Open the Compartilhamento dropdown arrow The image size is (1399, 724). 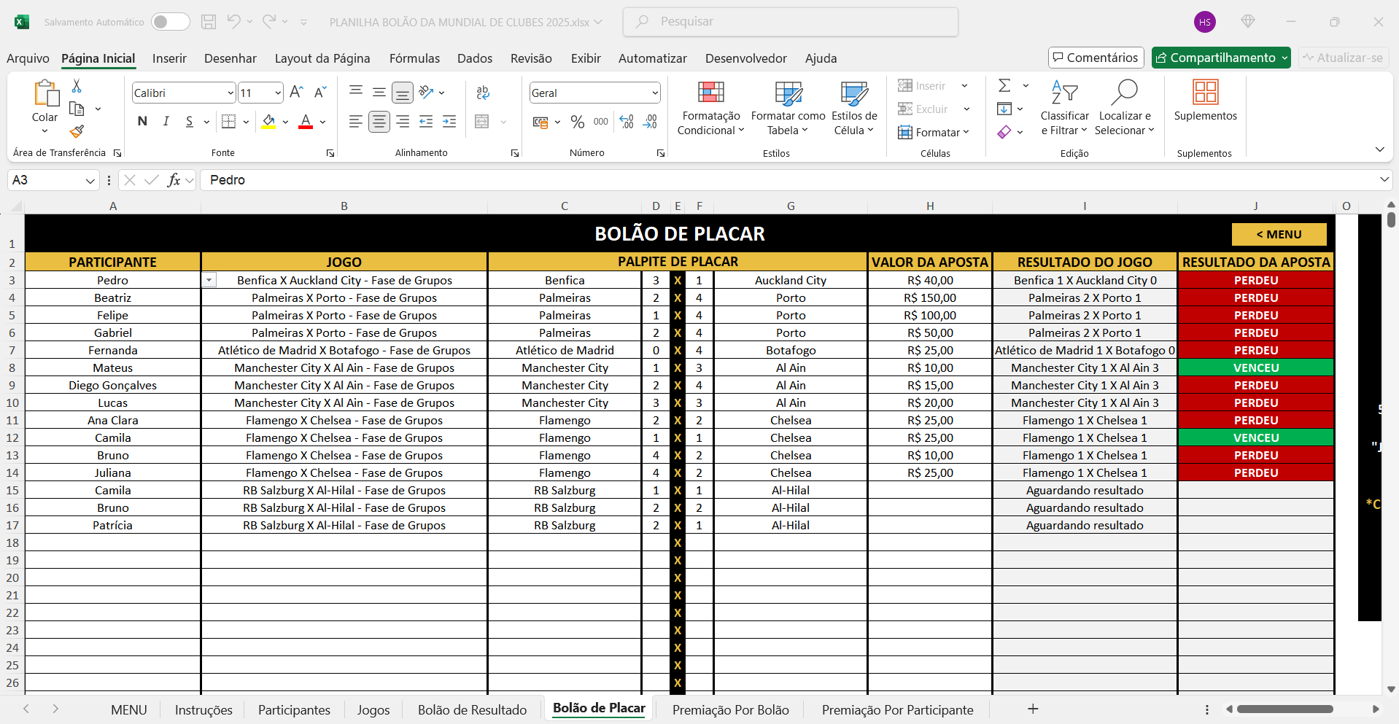(x=1284, y=58)
